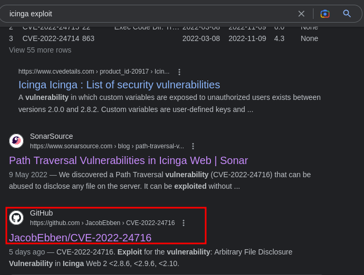Click the SonarSource site name
Screen dimensions: 364x275
pyautogui.click(x=52, y=137)
